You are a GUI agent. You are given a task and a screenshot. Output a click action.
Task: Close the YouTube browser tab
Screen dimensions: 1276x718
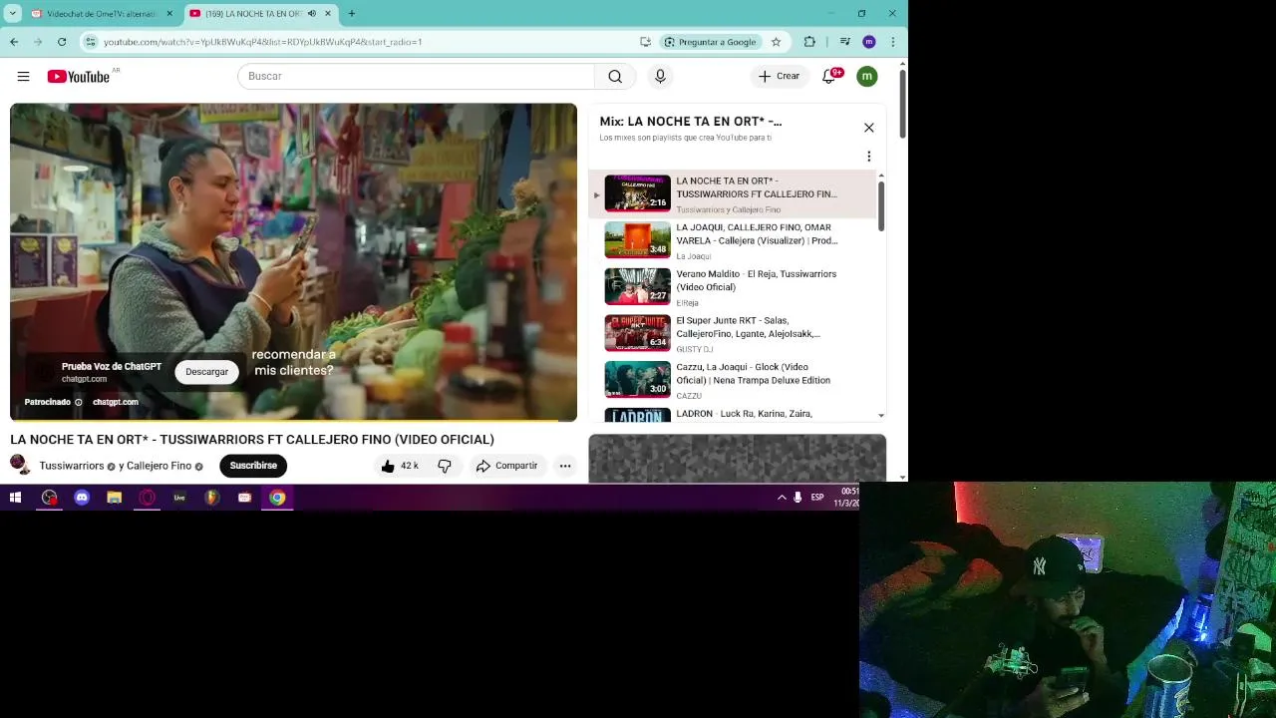click(x=328, y=14)
